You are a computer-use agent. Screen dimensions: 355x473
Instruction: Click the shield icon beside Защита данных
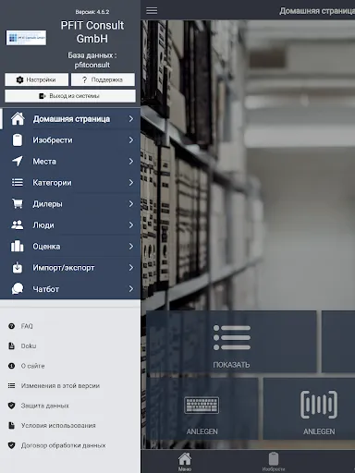pos(11,406)
